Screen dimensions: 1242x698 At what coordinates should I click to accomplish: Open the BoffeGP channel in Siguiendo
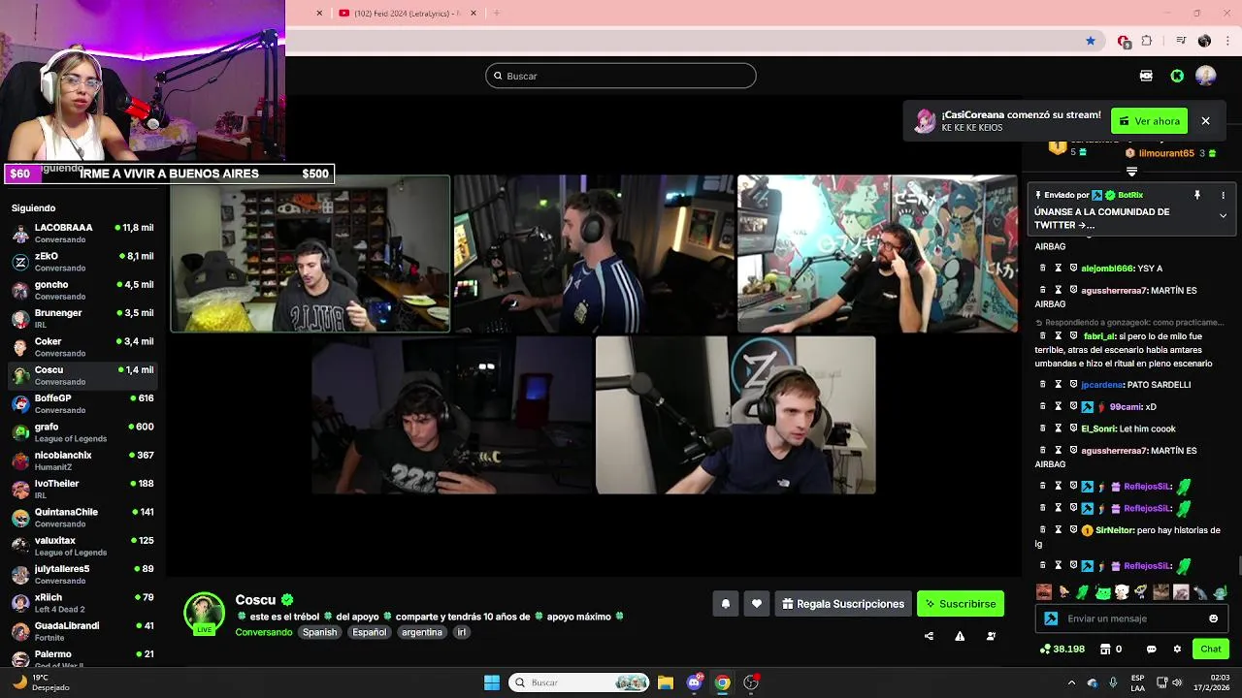[x=82, y=403]
